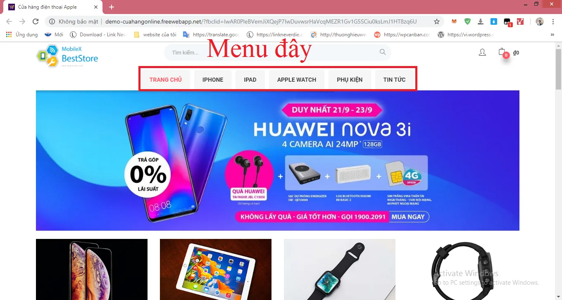Click the MobileX BestStore logo

(x=67, y=56)
